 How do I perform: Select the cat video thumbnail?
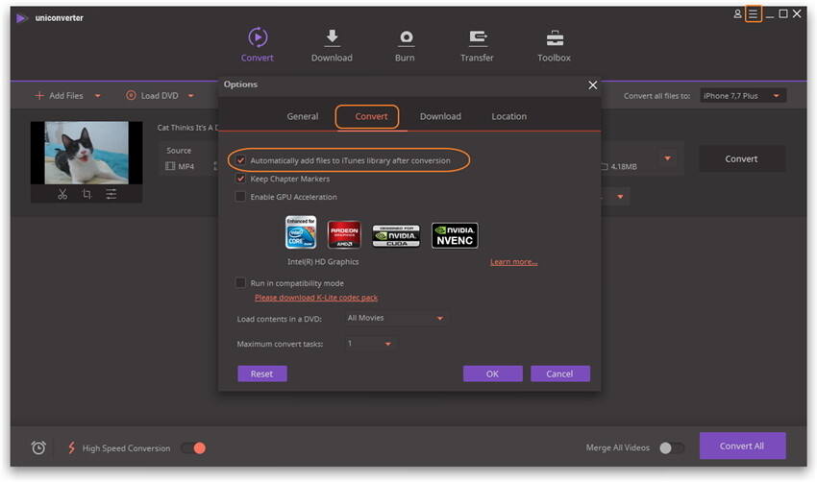pos(87,153)
